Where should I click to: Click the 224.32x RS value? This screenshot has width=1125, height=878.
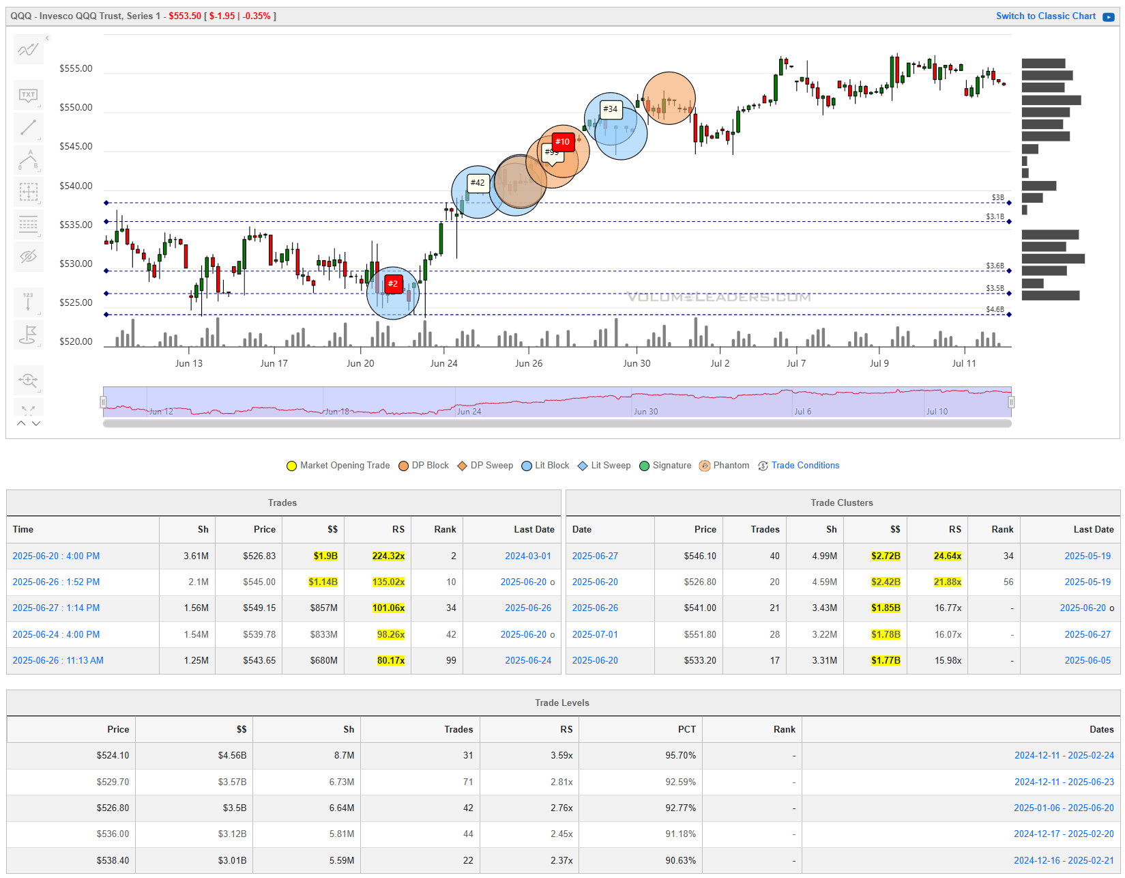click(388, 556)
